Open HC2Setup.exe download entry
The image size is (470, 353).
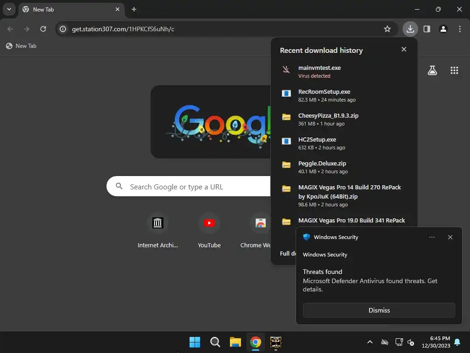tap(344, 143)
